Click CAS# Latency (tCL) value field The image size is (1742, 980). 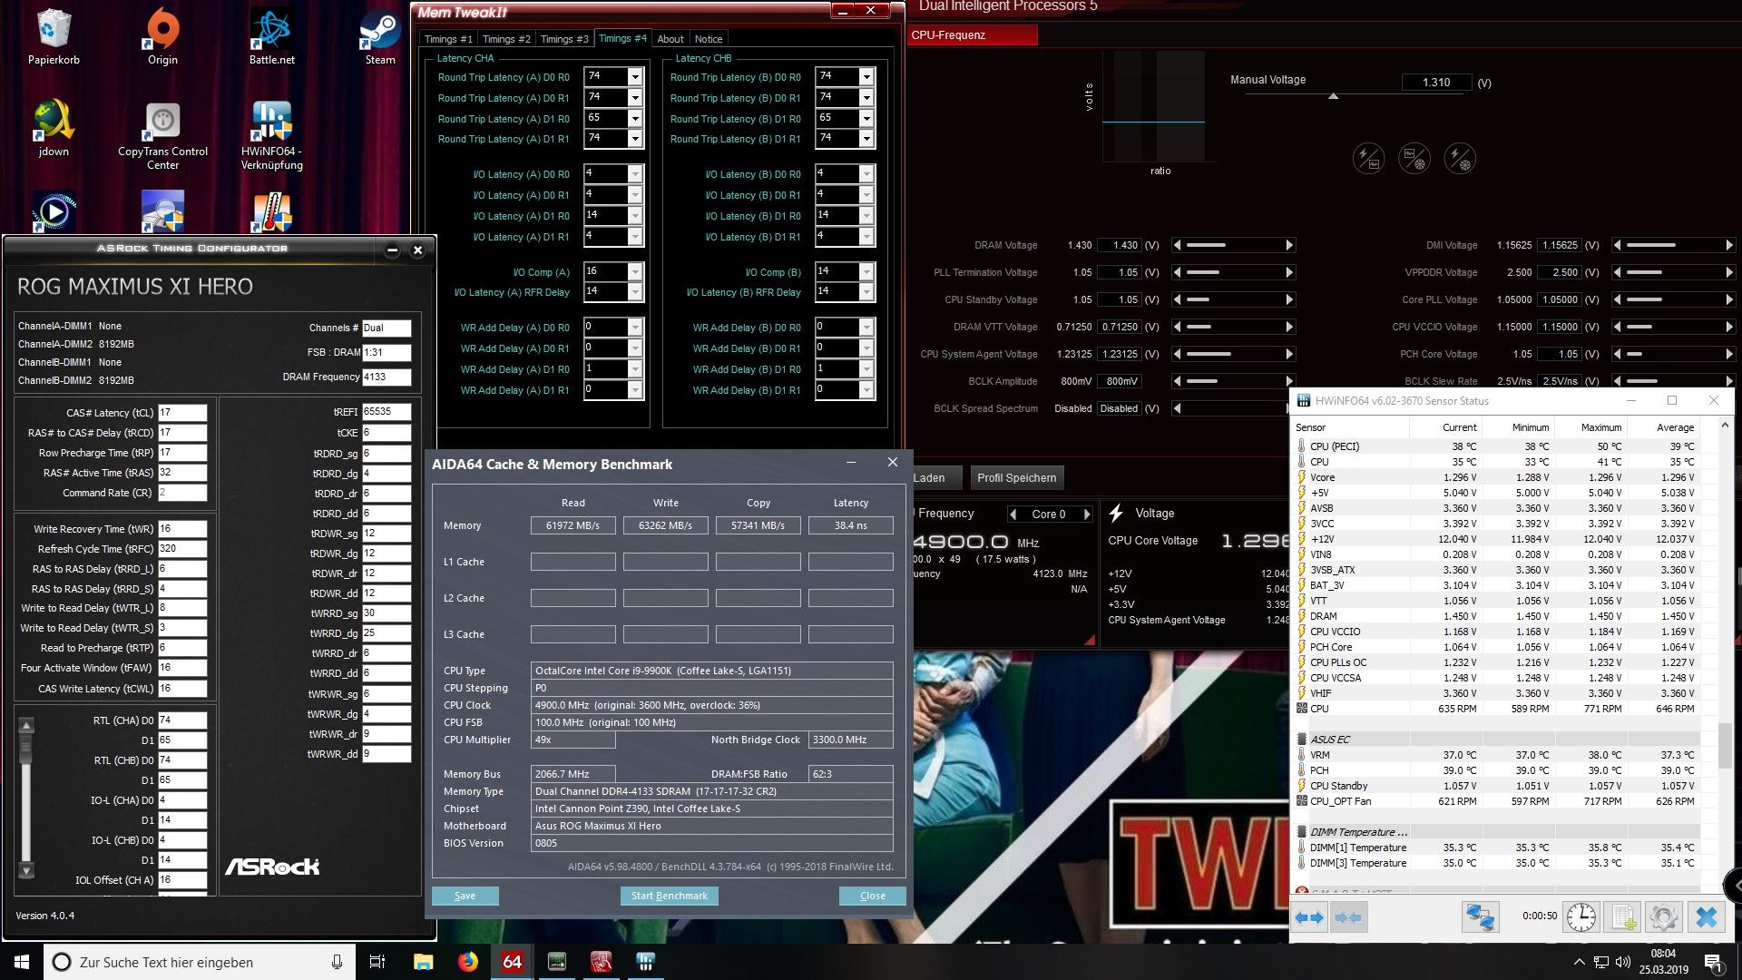pos(182,413)
